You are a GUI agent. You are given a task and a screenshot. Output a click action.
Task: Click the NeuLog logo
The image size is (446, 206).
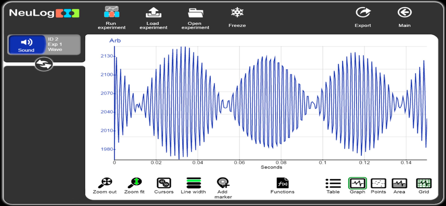[44, 13]
